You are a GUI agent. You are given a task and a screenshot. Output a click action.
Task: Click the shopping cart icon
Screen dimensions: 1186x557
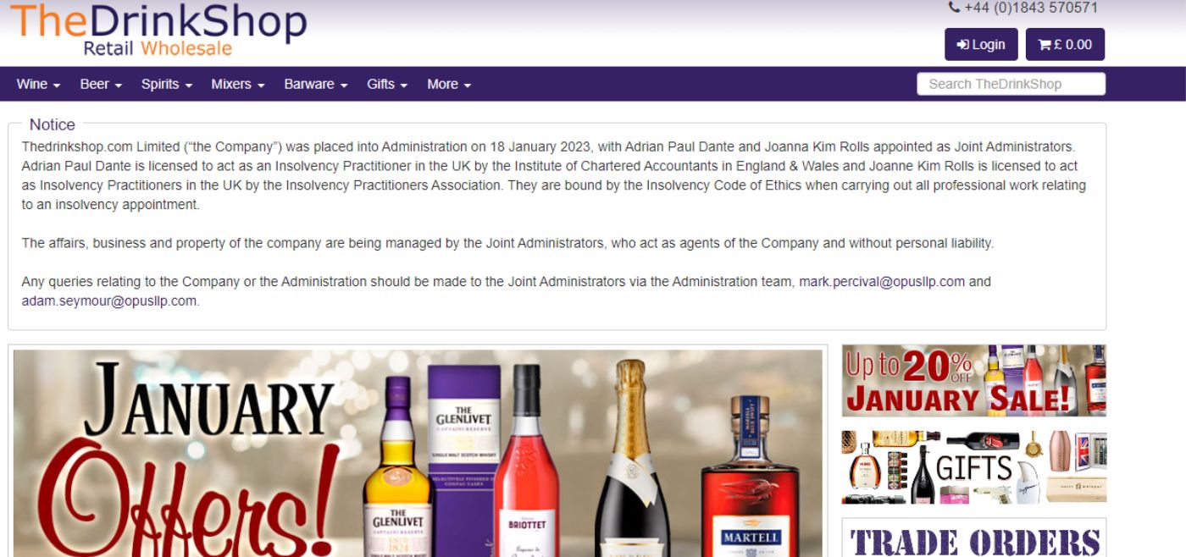coord(1045,45)
